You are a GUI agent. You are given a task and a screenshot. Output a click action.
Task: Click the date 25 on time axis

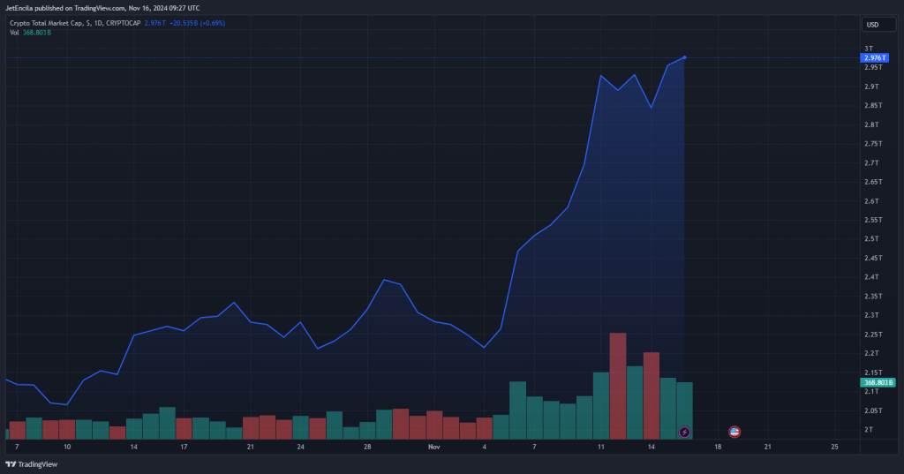point(835,447)
